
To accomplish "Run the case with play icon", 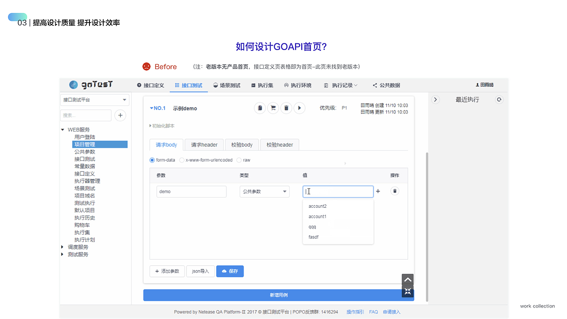I will pyautogui.click(x=299, y=108).
